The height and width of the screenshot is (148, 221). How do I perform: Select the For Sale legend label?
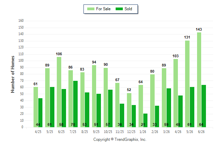103,9
